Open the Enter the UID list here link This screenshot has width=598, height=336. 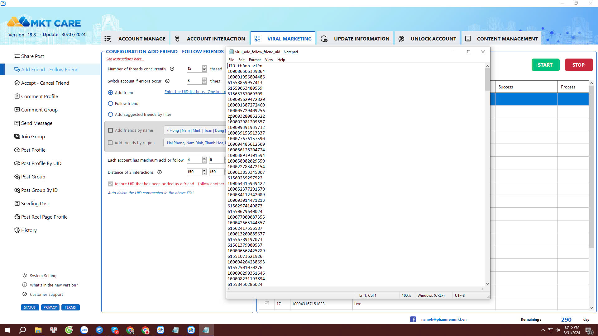pyautogui.click(x=195, y=92)
